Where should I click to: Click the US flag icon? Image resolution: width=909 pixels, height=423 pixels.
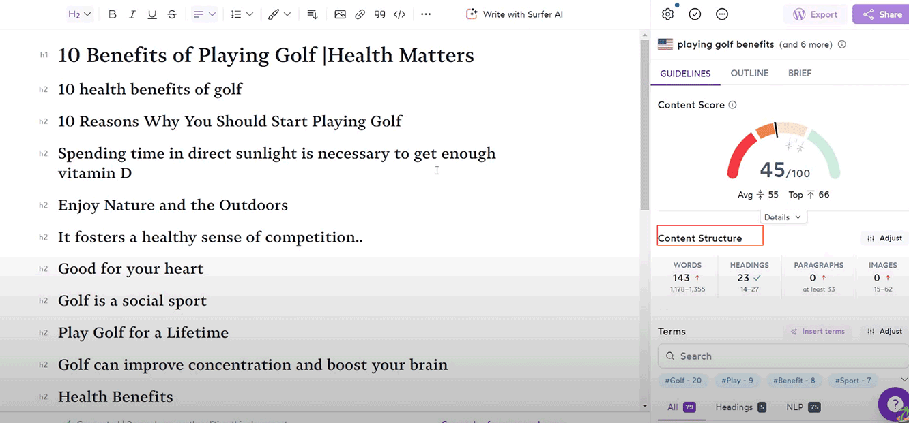point(665,44)
